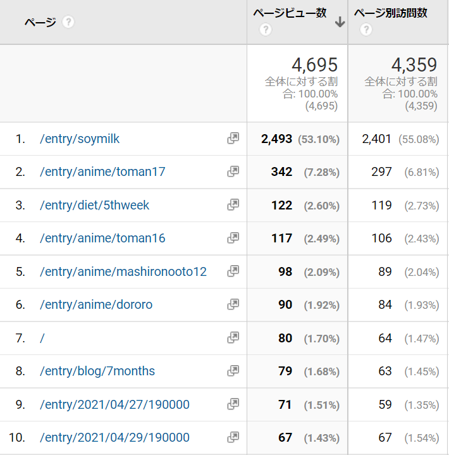Screen dimensions: 449x455
Task: Open the /entry/2021/04/27/190000 link
Action: [114, 404]
